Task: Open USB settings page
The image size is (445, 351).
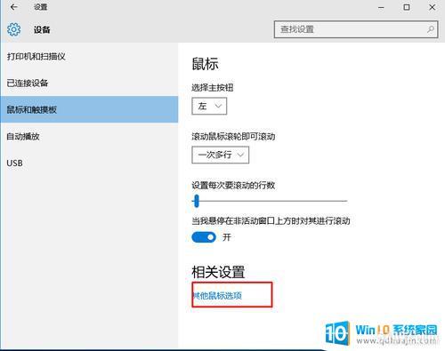Action: tap(89, 163)
